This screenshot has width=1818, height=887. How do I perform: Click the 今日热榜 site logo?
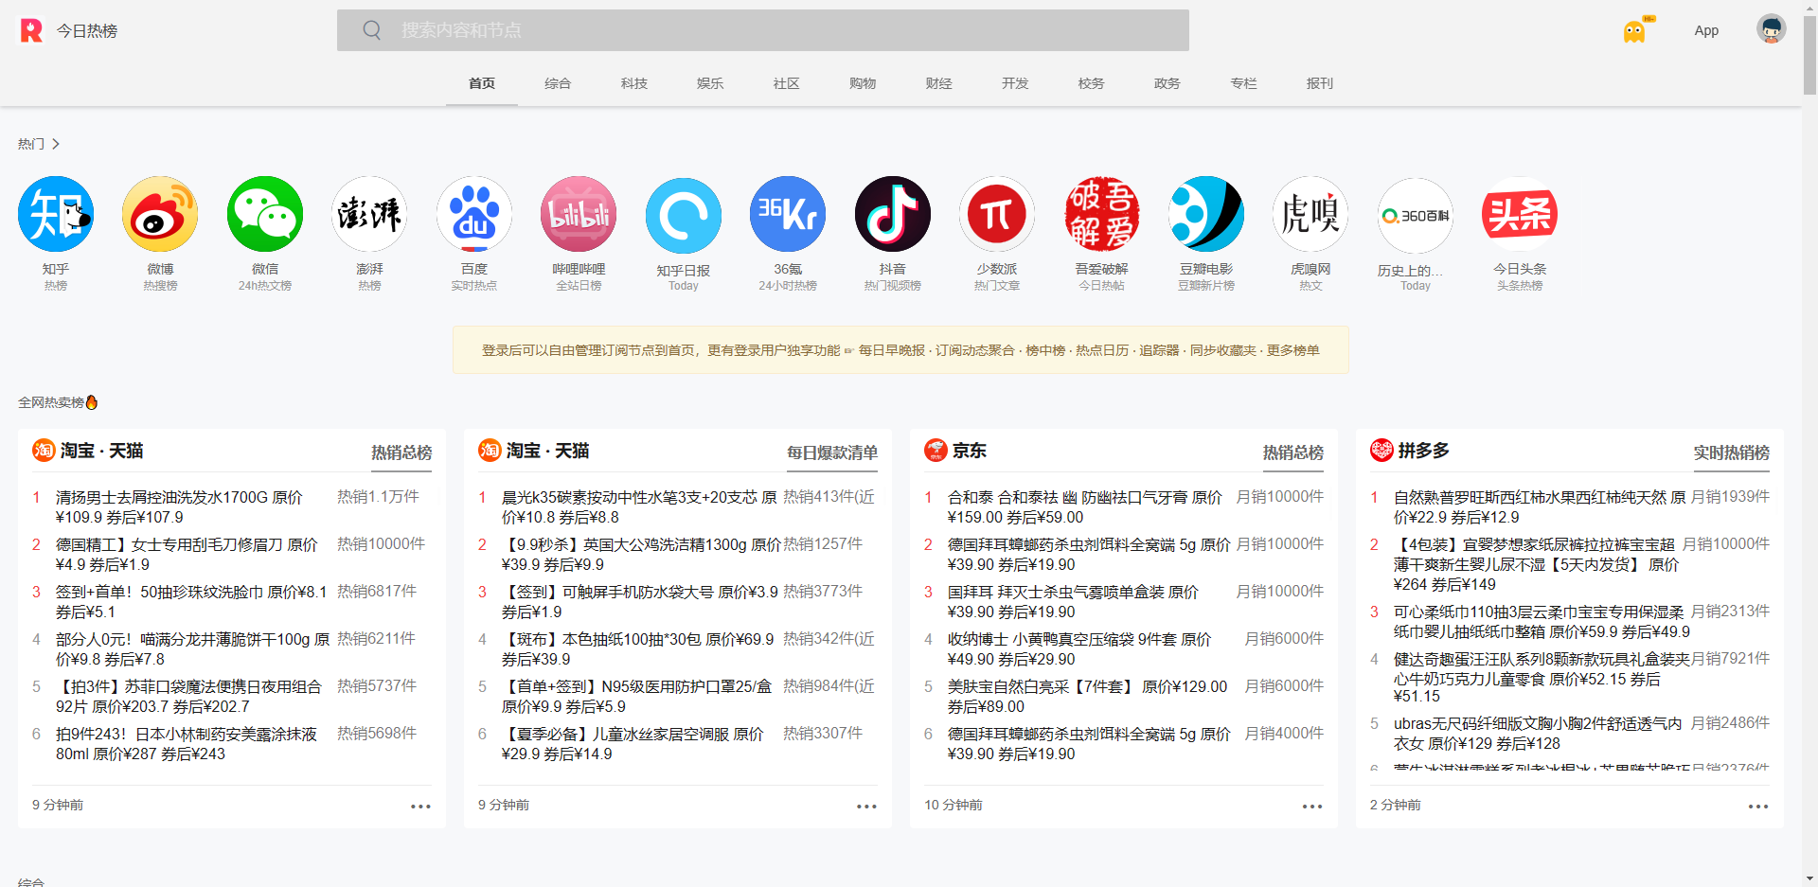coord(66,29)
